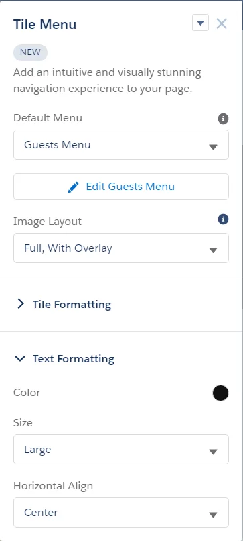Viewport: 243px width, 541px height.
Task: Click the arrow on Full, With Overlay dropdown
Action: tap(213, 250)
